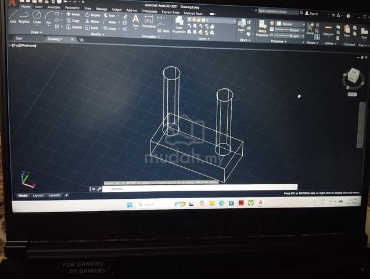Click the ViewCube top face
370x279 pixels.
[353, 75]
